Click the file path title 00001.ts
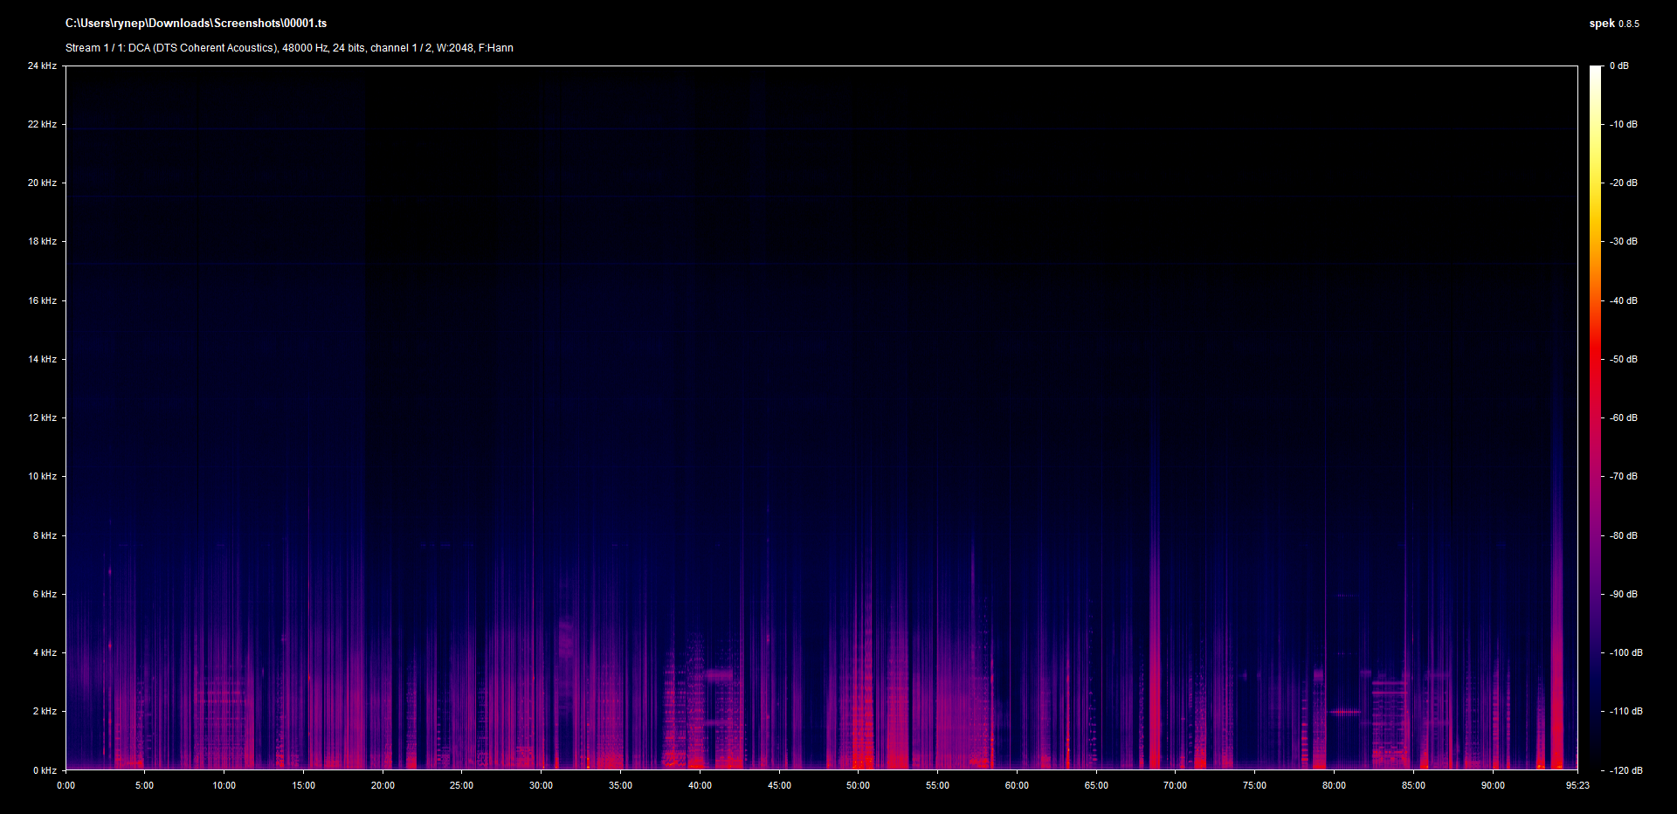Screen dimensions: 1677x814 pos(196,24)
